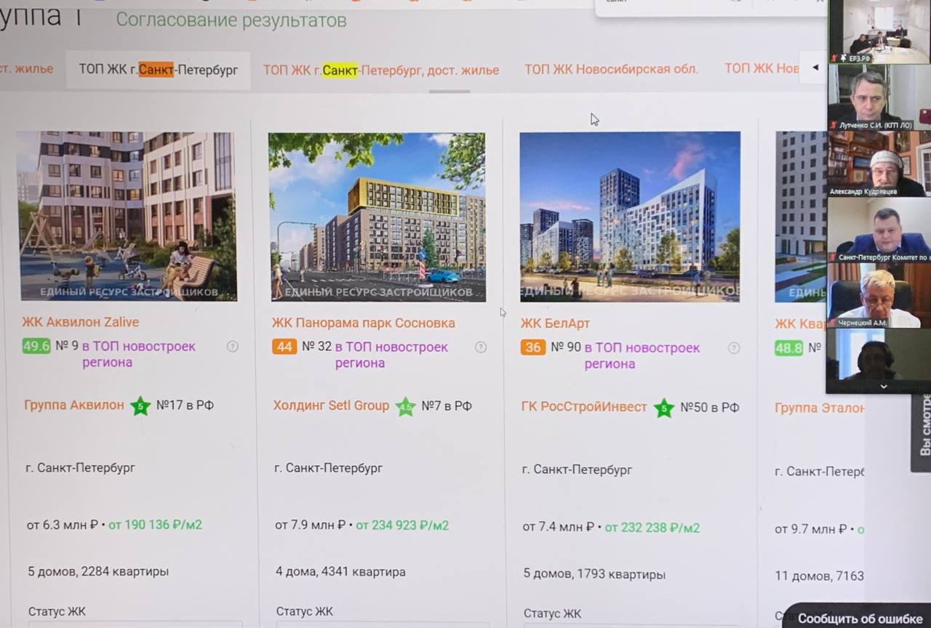Click the left tab-scroll arrow
Viewport: 931px width, 628px height.
coord(815,68)
